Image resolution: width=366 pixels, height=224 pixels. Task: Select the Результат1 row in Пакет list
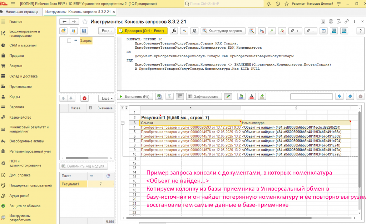click(87, 184)
